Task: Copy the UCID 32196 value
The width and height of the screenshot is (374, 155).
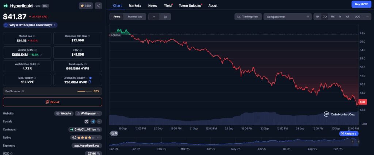Action: [99, 154]
